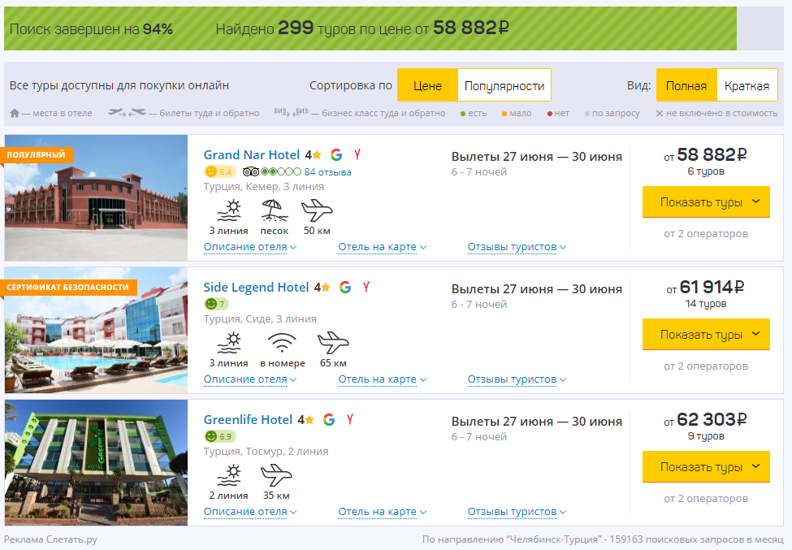Click the ПОПУЛЯРНЫЙ badge
This screenshot has width=792, height=550.
[x=37, y=154]
